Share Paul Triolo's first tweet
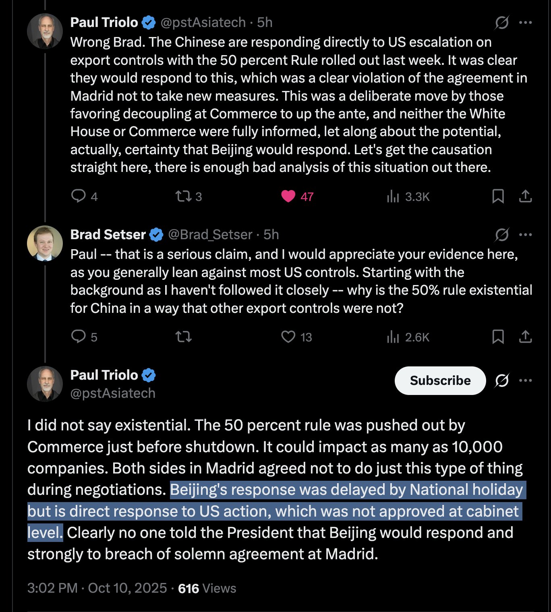Screen dimensions: 551x612 tap(525, 196)
